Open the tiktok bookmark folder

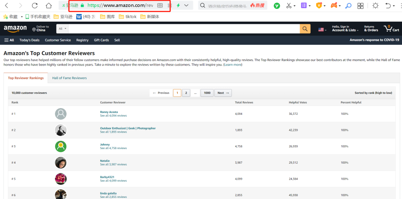128,17
